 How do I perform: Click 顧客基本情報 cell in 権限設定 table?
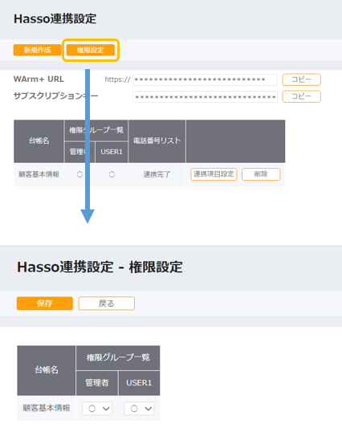click(47, 408)
